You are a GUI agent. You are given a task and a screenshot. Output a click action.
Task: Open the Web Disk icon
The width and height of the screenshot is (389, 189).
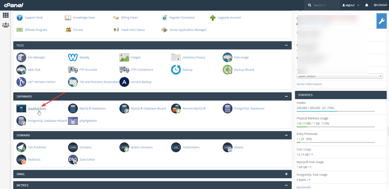click(21, 70)
